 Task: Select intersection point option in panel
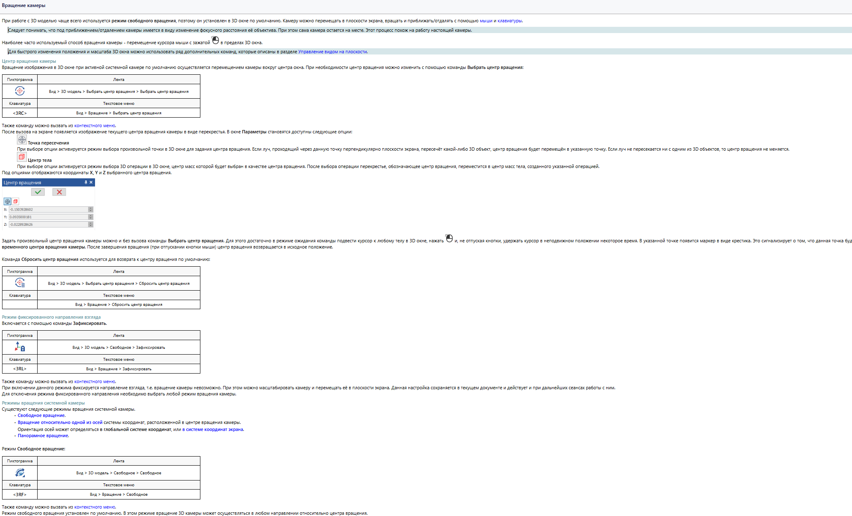[7, 201]
